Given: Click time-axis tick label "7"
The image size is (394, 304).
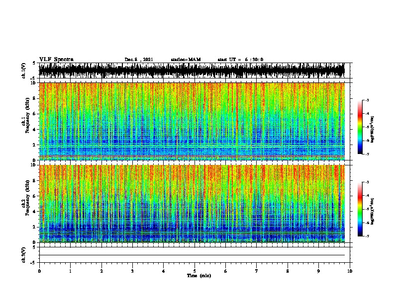Looking at the screenshot, I should tap(257, 271).
